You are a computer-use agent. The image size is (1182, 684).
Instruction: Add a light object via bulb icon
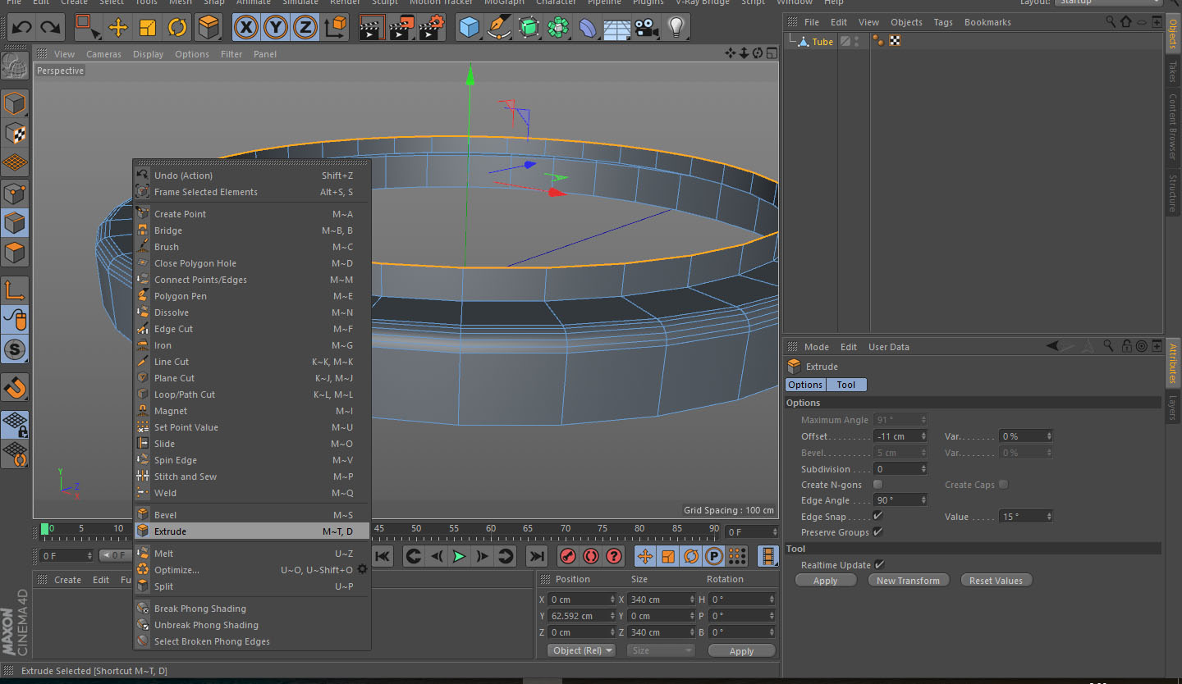click(x=676, y=28)
